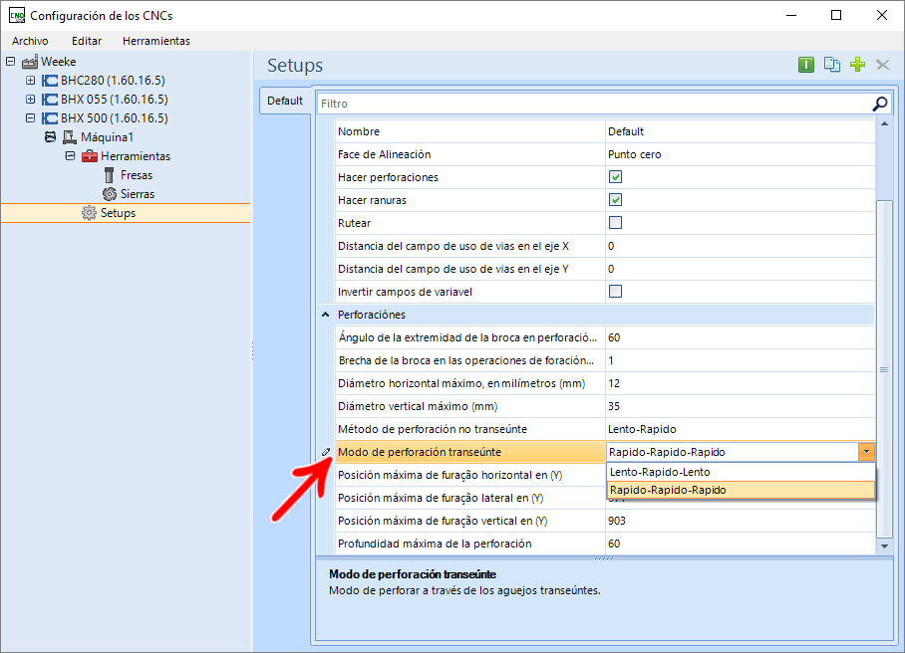Select BHC280 (1.60.16.5) tree item
This screenshot has height=653, width=905.
pyautogui.click(x=114, y=81)
